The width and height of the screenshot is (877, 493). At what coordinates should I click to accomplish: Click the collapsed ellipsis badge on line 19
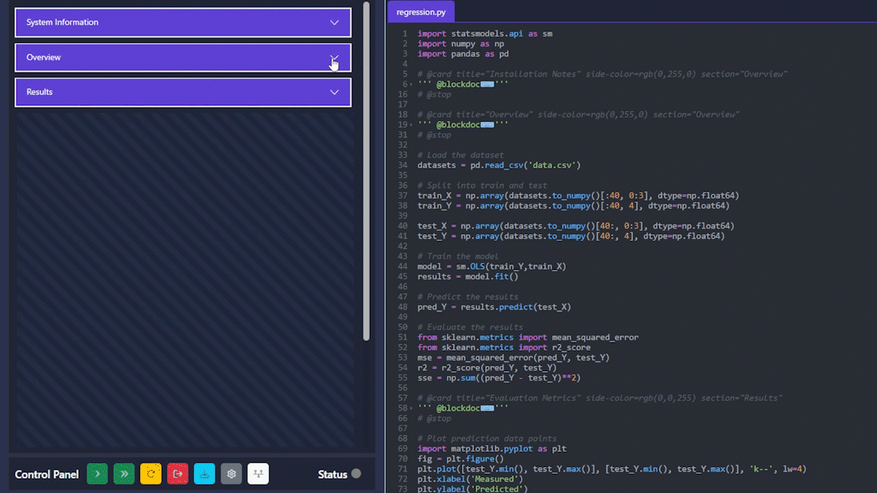point(487,125)
